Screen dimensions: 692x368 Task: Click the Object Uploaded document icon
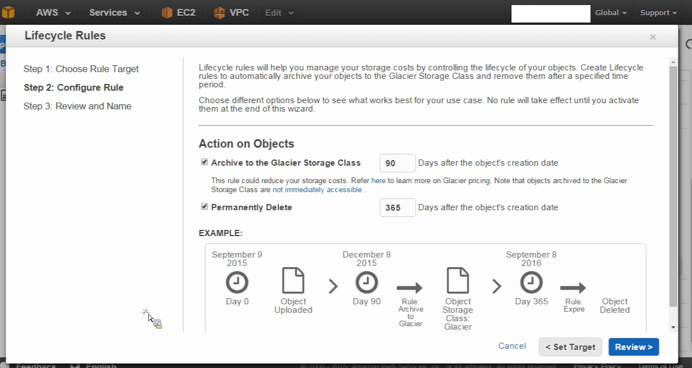coord(293,281)
